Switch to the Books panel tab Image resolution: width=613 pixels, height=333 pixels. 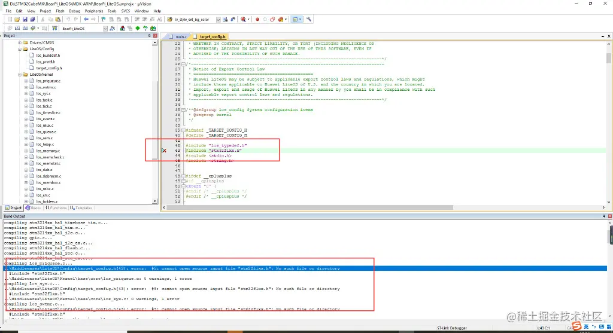tap(34, 208)
